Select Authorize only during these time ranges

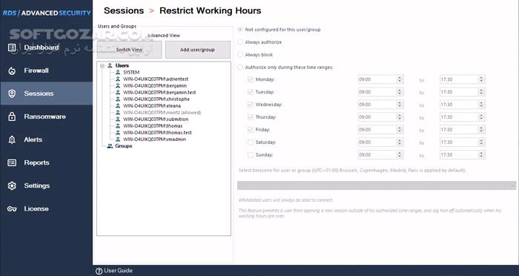(x=240, y=68)
